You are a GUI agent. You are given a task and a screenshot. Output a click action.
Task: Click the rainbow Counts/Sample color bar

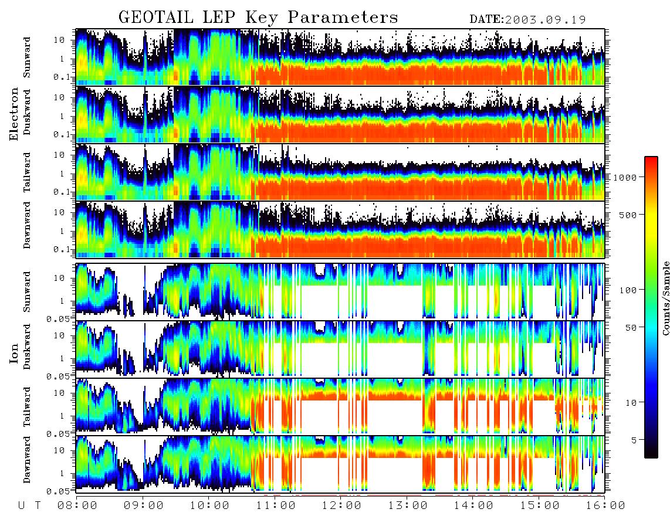[651, 307]
